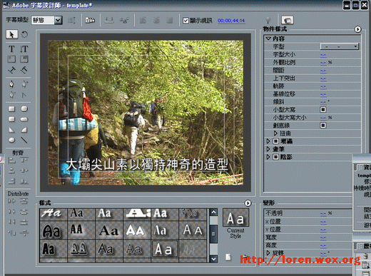
Task: Select the horizontal Paragraph text box tool
Action: (x=11, y=59)
